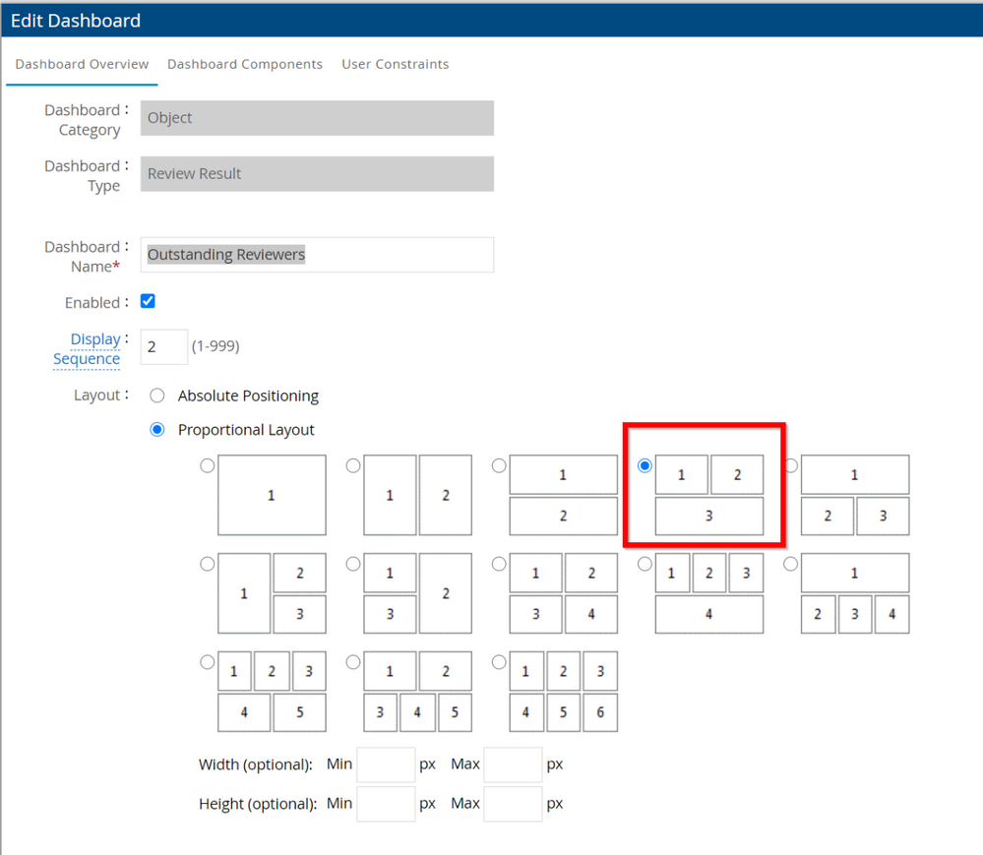Choose the single-panel layout thumbnail
The height and width of the screenshot is (855, 983).
(208, 466)
